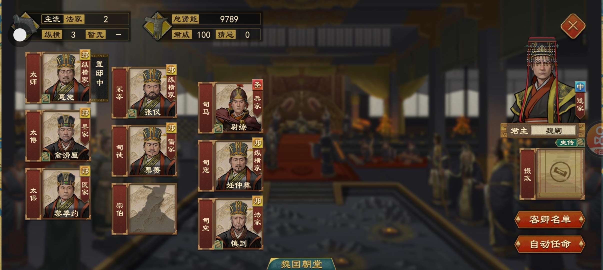Tap the 自动任命 auto-appoint button
Screen dimensions: 603x270
coord(550,244)
